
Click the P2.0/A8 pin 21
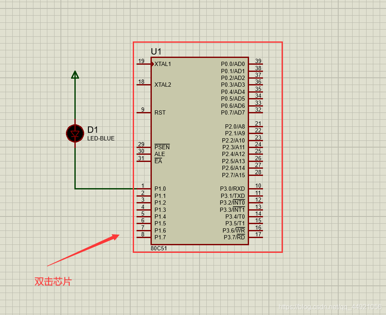pos(256,126)
